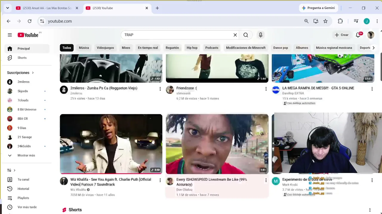
Task: Select the Álbumes filter chip
Action: [302, 48]
